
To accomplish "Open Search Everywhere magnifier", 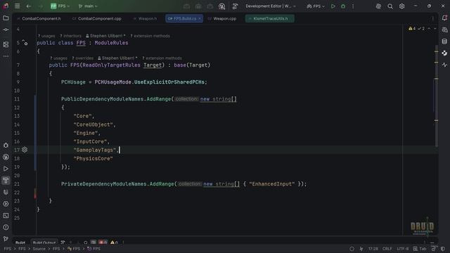I will (x=390, y=6).
